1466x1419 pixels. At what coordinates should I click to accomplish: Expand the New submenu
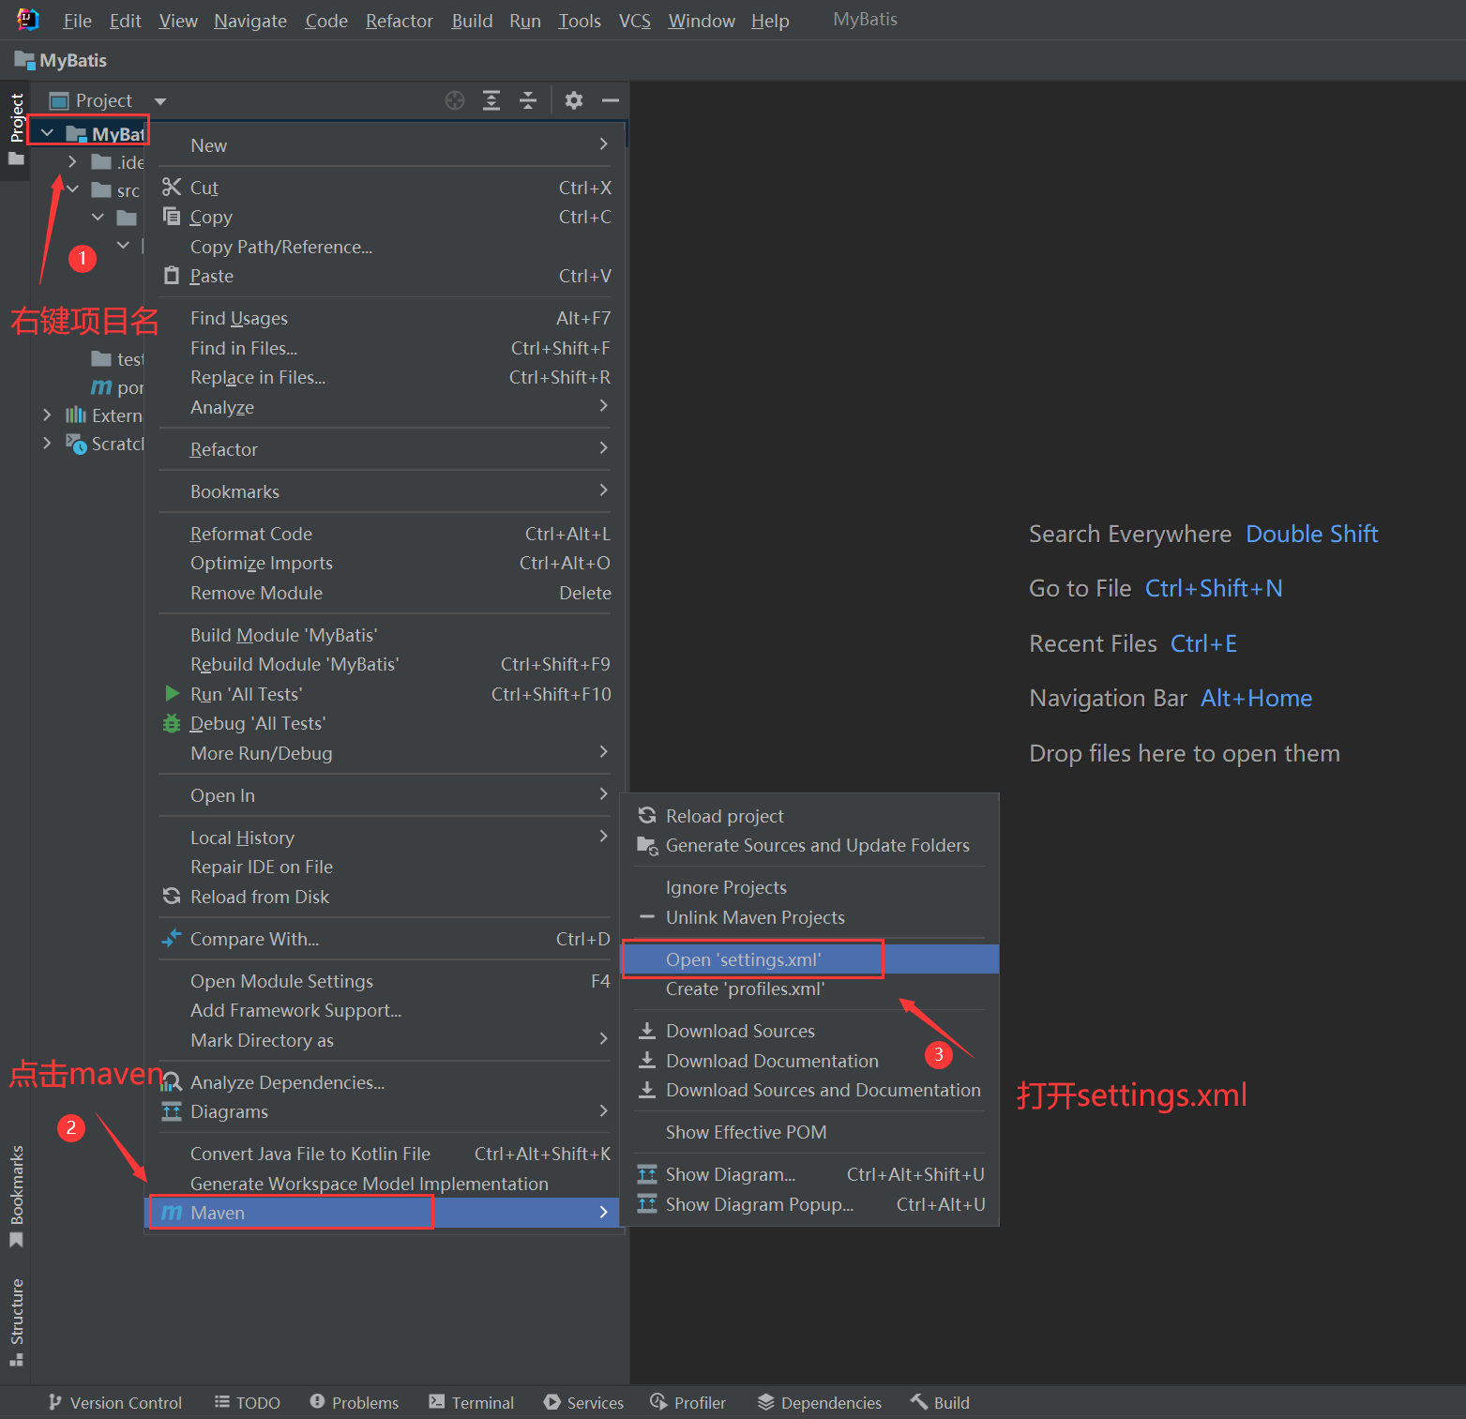(x=385, y=144)
